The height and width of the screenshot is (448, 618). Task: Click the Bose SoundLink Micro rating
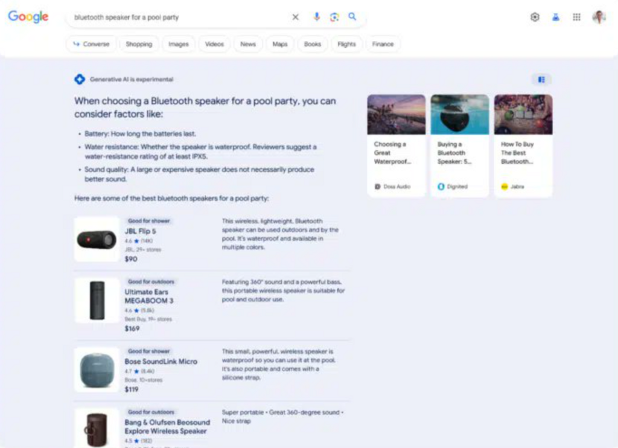[139, 371]
